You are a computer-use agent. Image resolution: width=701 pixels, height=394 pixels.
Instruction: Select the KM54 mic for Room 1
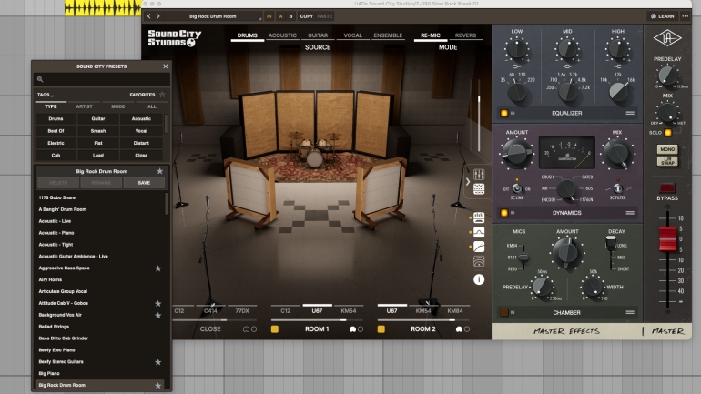coord(349,311)
